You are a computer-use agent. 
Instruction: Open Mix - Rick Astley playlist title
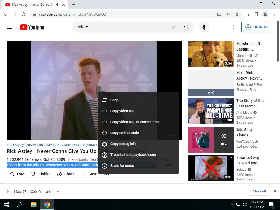coord(249,75)
